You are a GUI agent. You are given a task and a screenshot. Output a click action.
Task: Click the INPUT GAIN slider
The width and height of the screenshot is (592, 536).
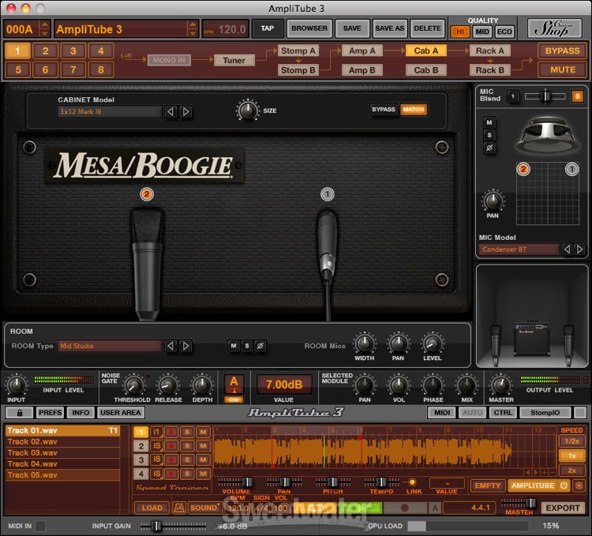click(x=156, y=526)
